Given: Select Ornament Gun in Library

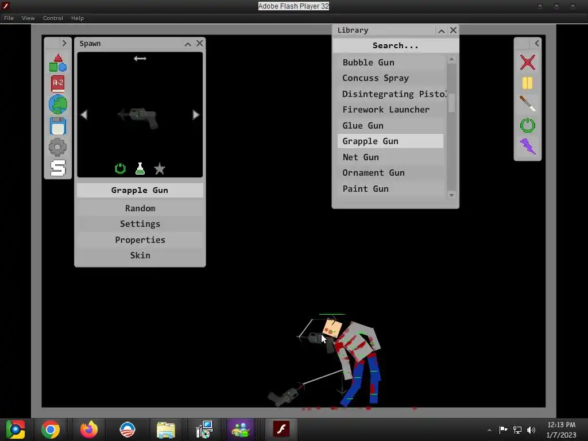Looking at the screenshot, I should coord(390,173).
